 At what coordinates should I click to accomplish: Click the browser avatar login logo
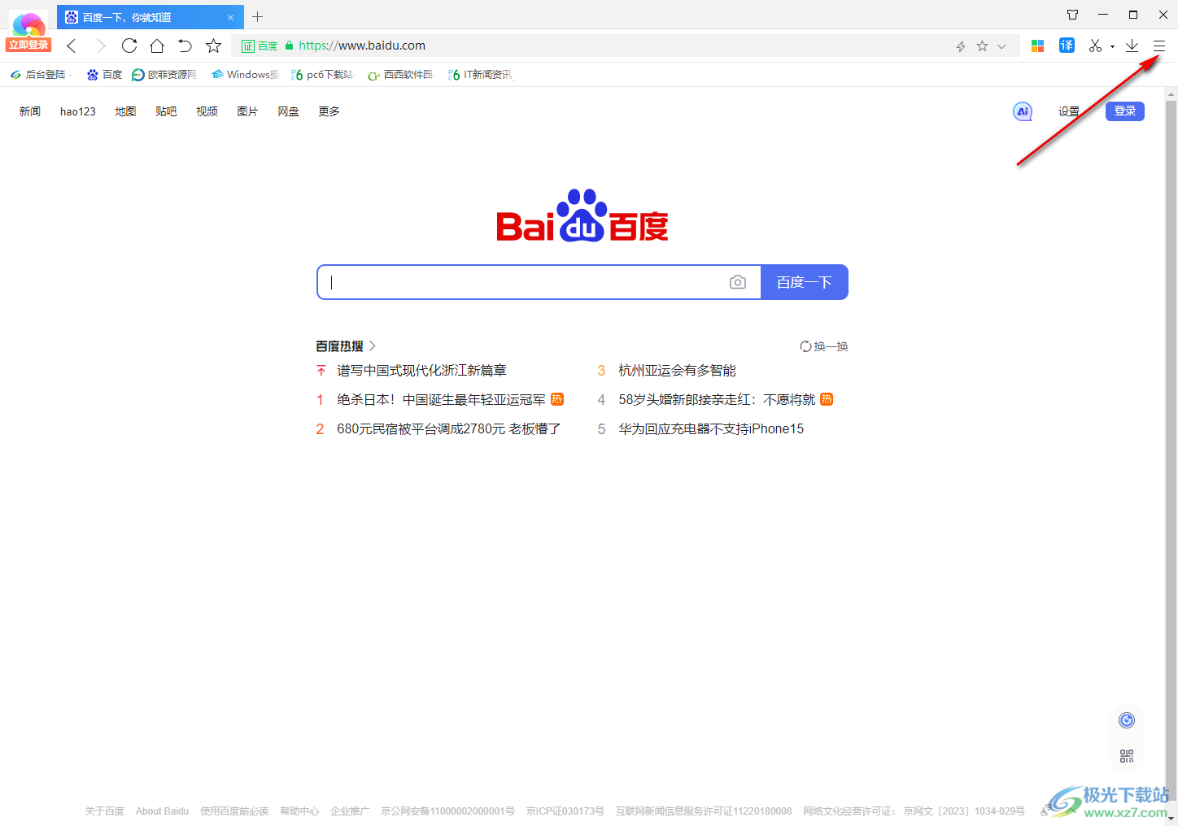coord(29,23)
